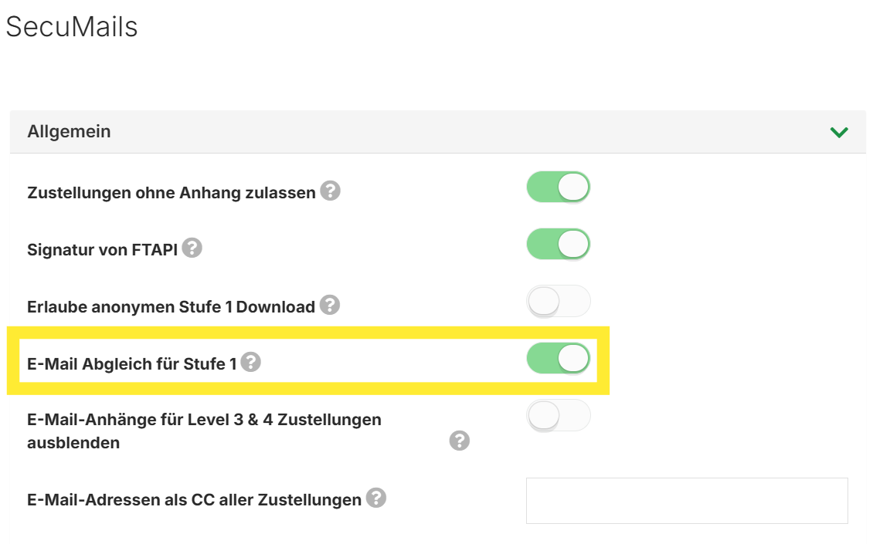Click question mark beside Erlaube anonymen Stufe 1 Download

[330, 305]
